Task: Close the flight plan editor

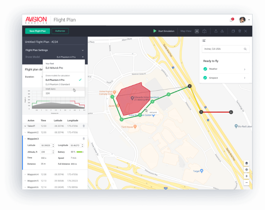Action: click(x=246, y=31)
